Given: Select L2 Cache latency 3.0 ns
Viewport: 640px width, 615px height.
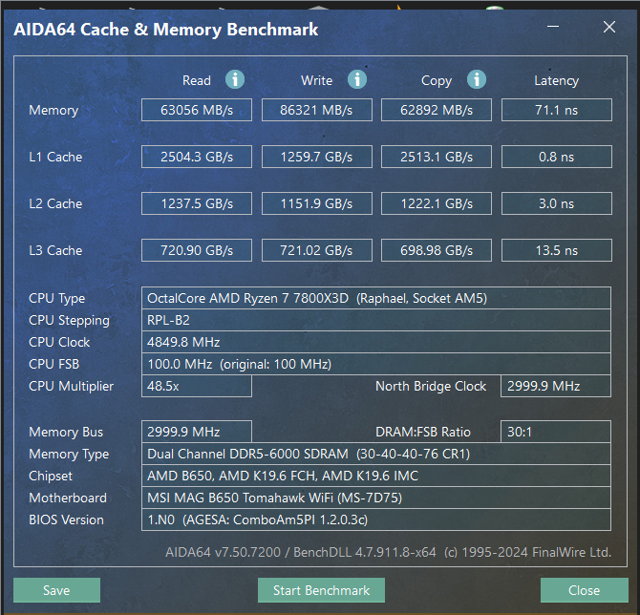Looking at the screenshot, I should pos(557,203).
